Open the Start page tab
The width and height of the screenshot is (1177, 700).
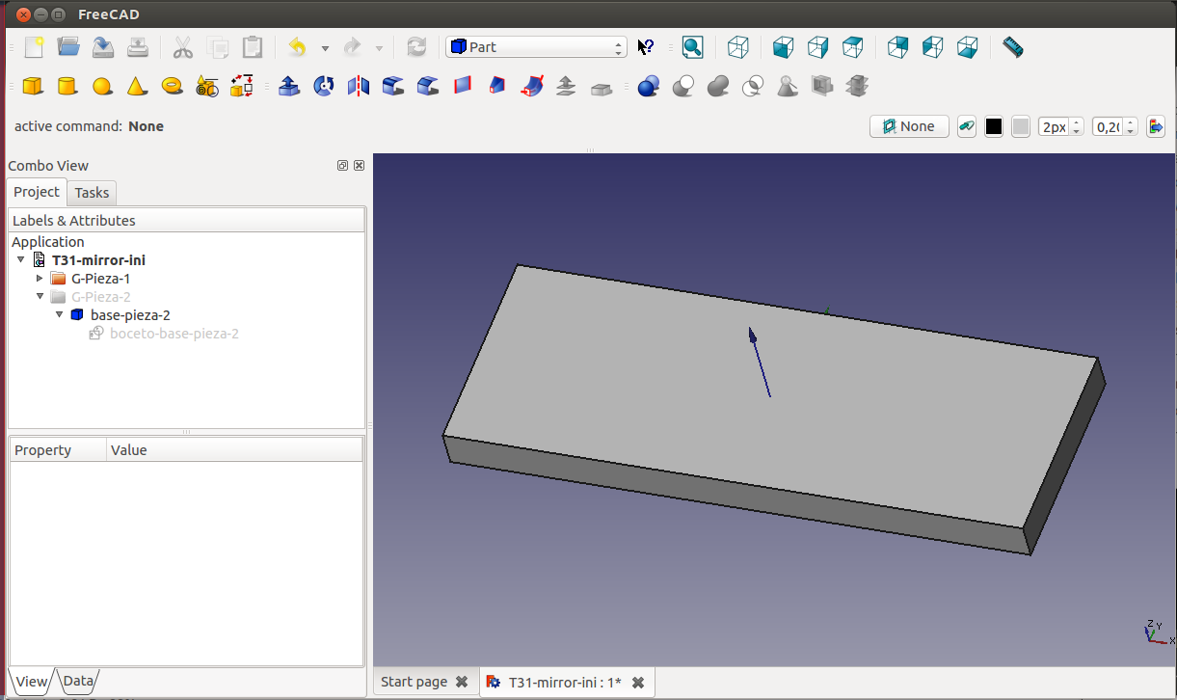[x=414, y=682]
